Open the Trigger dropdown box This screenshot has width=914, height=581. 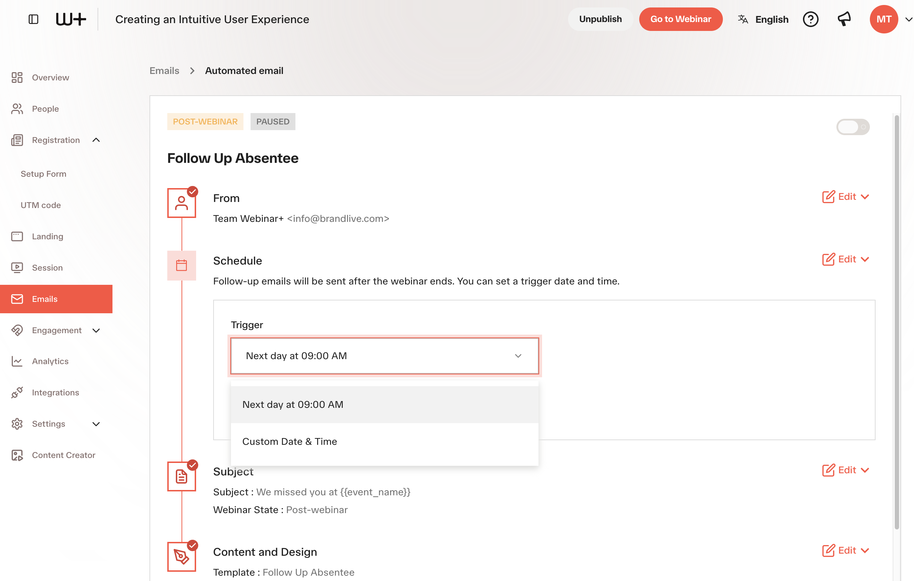pos(384,356)
